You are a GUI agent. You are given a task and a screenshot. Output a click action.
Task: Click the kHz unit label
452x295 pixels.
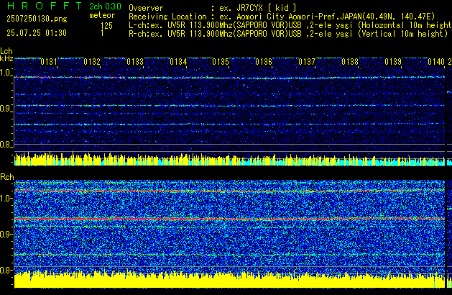tap(6, 58)
